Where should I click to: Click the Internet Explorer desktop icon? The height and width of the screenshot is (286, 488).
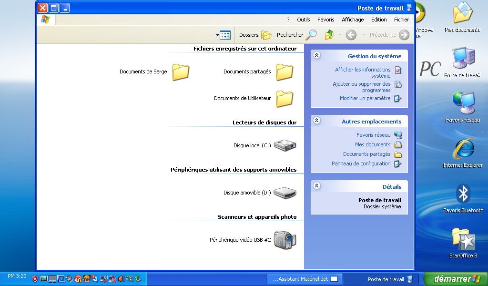pos(462,153)
